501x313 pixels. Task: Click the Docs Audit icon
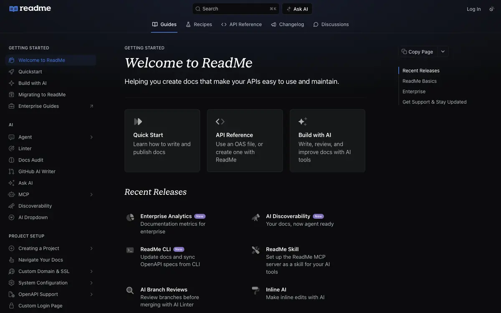11,160
